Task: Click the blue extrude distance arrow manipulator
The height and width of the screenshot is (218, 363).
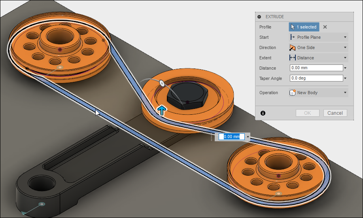Action: pyautogui.click(x=162, y=110)
